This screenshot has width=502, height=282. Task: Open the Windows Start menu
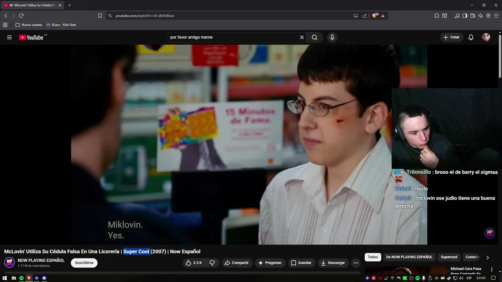[5, 278]
